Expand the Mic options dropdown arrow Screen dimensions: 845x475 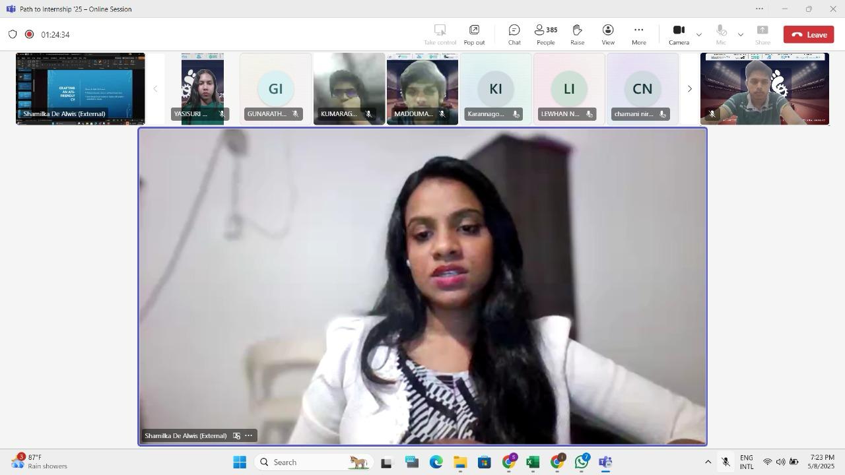[740, 34]
